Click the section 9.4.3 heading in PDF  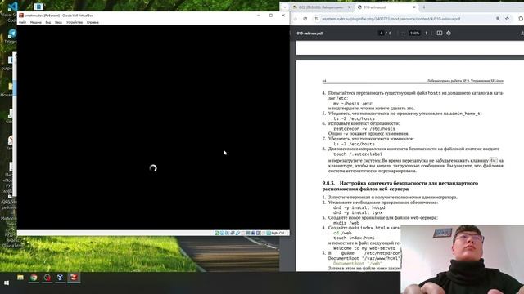pyautogui.click(x=400, y=186)
